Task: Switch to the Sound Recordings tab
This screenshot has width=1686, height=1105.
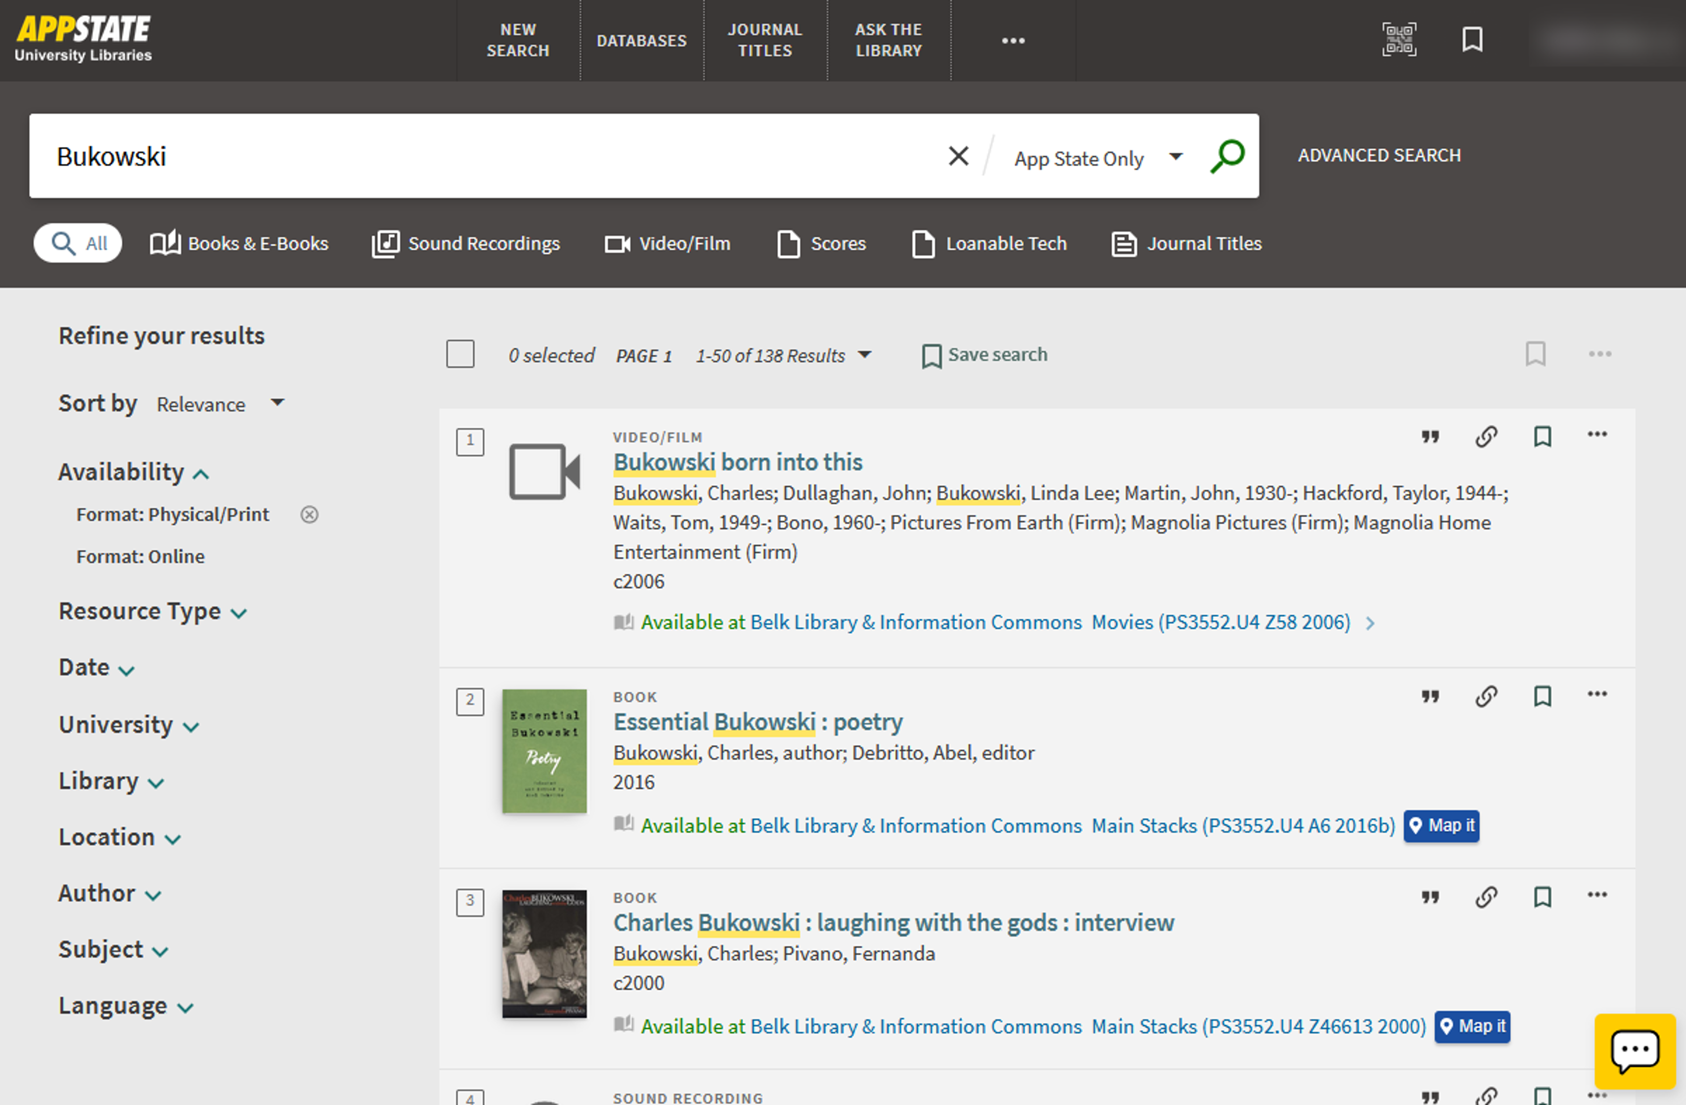Action: pos(466,244)
